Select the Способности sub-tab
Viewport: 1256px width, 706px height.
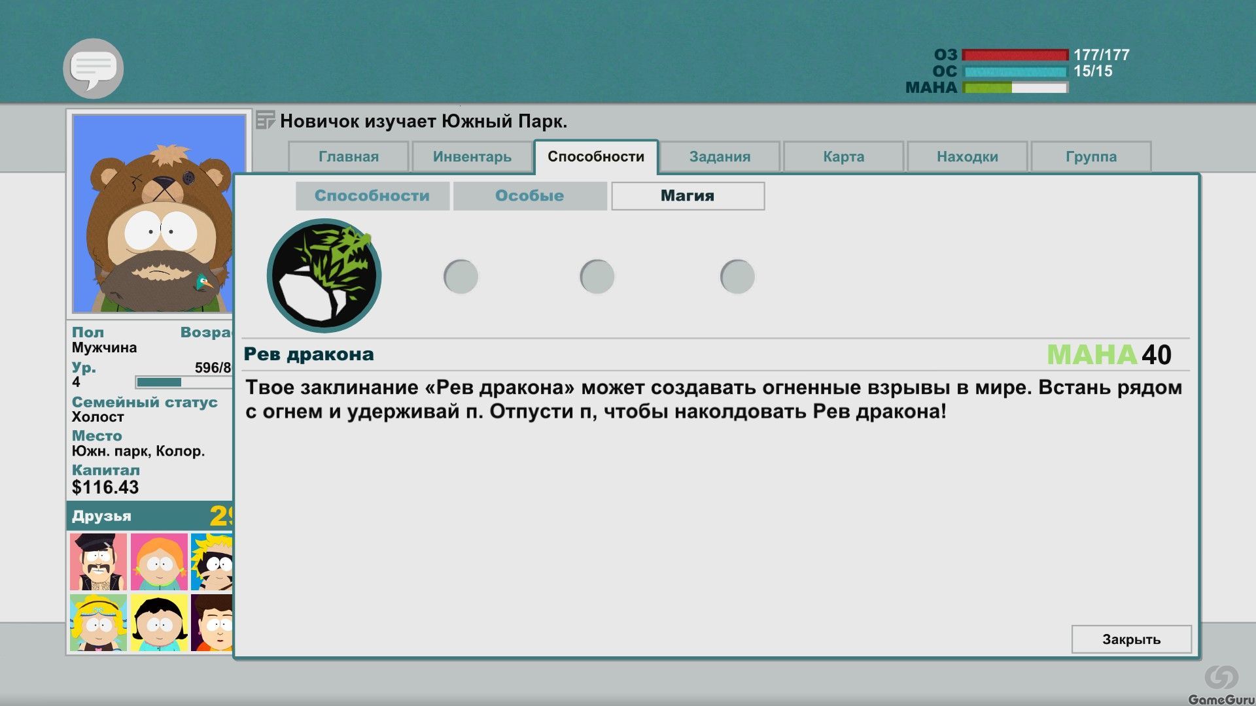click(x=372, y=196)
